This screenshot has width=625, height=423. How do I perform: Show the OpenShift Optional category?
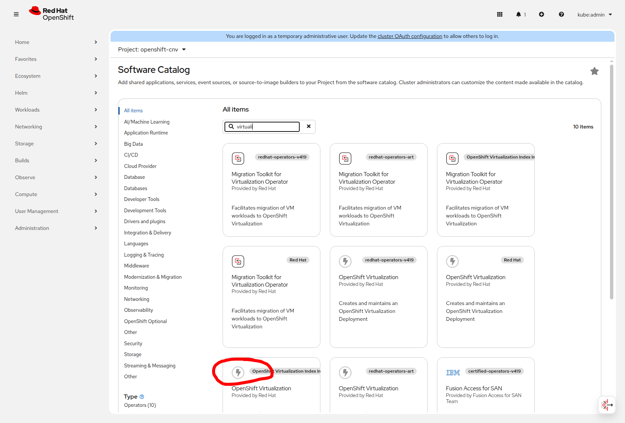point(146,321)
